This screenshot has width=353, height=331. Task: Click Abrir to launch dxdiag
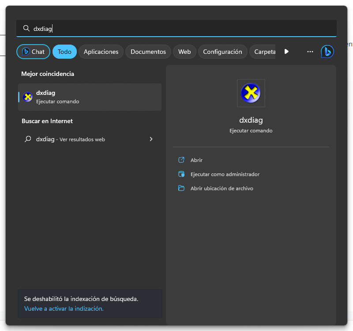pyautogui.click(x=196, y=160)
